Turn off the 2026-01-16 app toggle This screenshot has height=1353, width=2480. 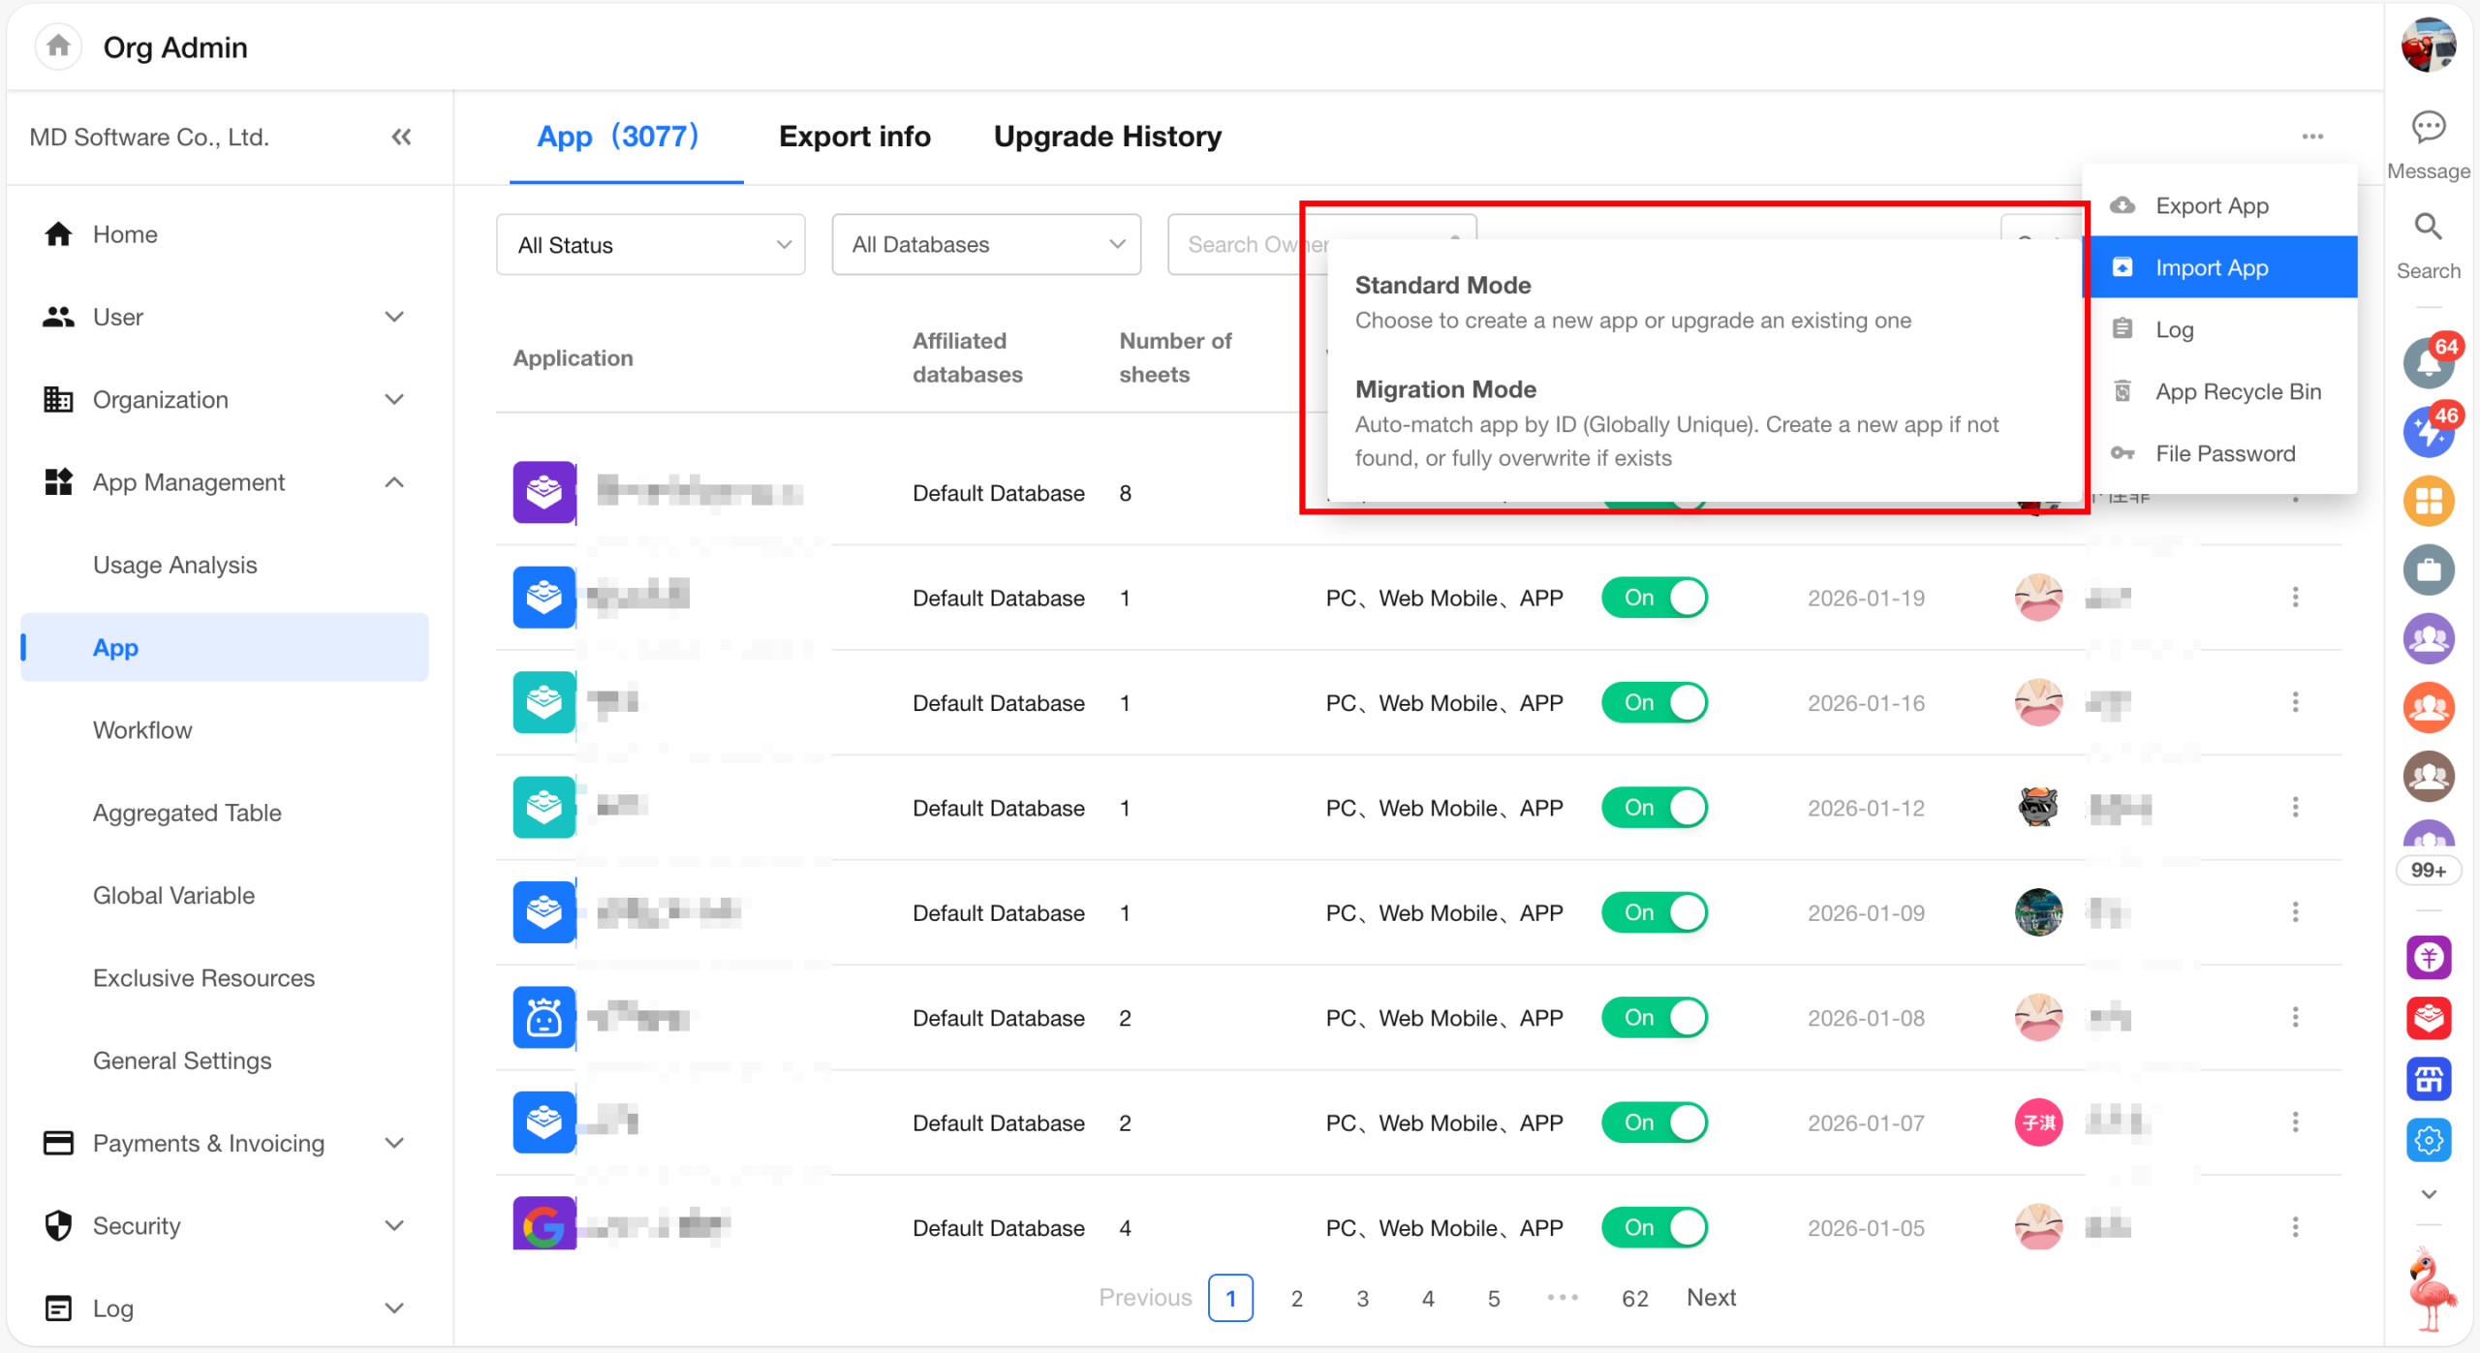pos(1654,703)
